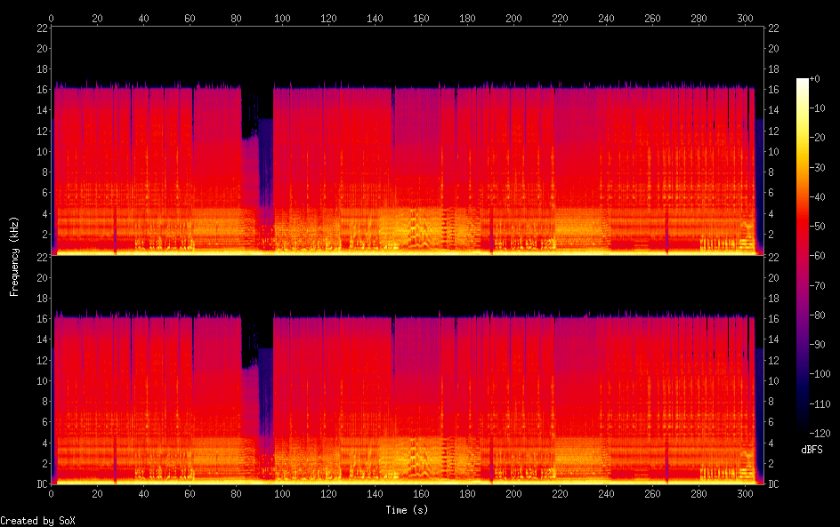The width and height of the screenshot is (840, 527).
Task: Click the "-60" color scale label
Action: coord(817,256)
